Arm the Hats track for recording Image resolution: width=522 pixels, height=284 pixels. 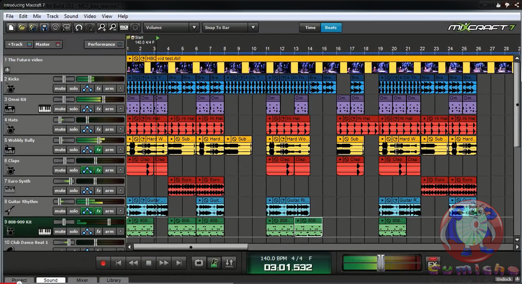pos(109,129)
